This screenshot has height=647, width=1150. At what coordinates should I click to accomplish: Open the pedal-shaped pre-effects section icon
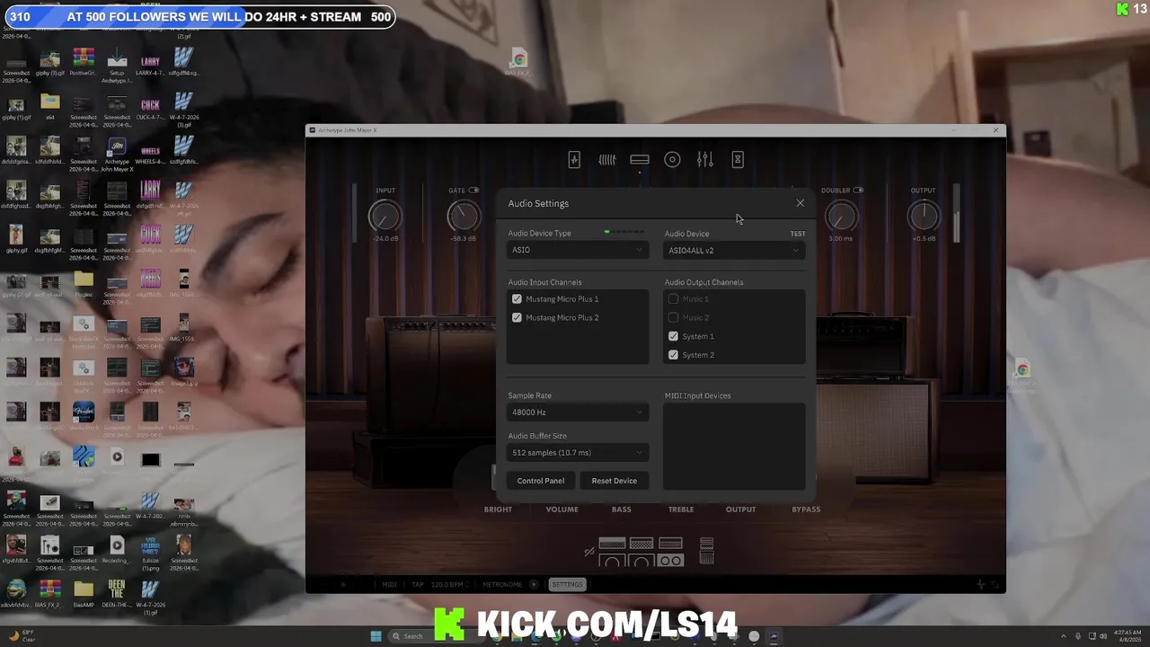[x=574, y=160]
